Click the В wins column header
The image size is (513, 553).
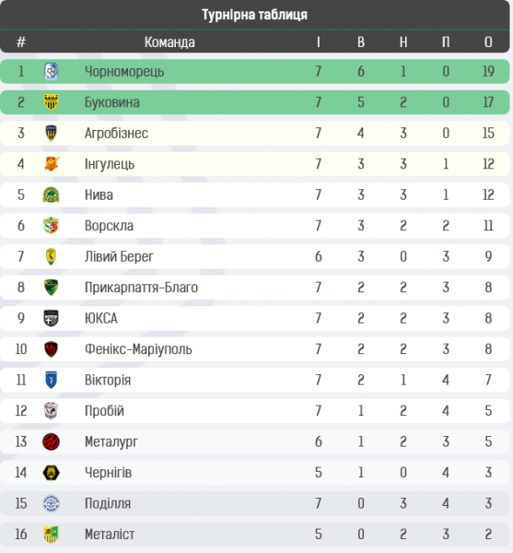tap(361, 42)
